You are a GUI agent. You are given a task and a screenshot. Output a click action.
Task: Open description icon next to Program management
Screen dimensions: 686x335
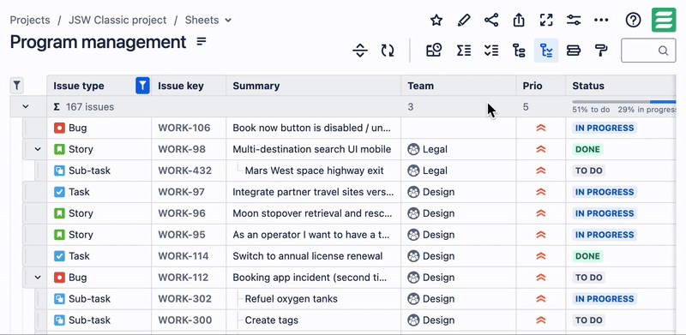[202, 41]
